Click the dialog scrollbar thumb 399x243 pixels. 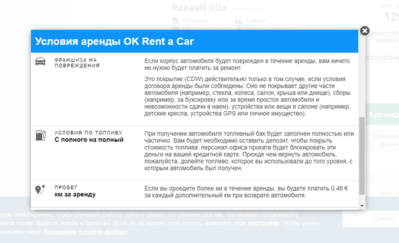[x=362, y=156]
